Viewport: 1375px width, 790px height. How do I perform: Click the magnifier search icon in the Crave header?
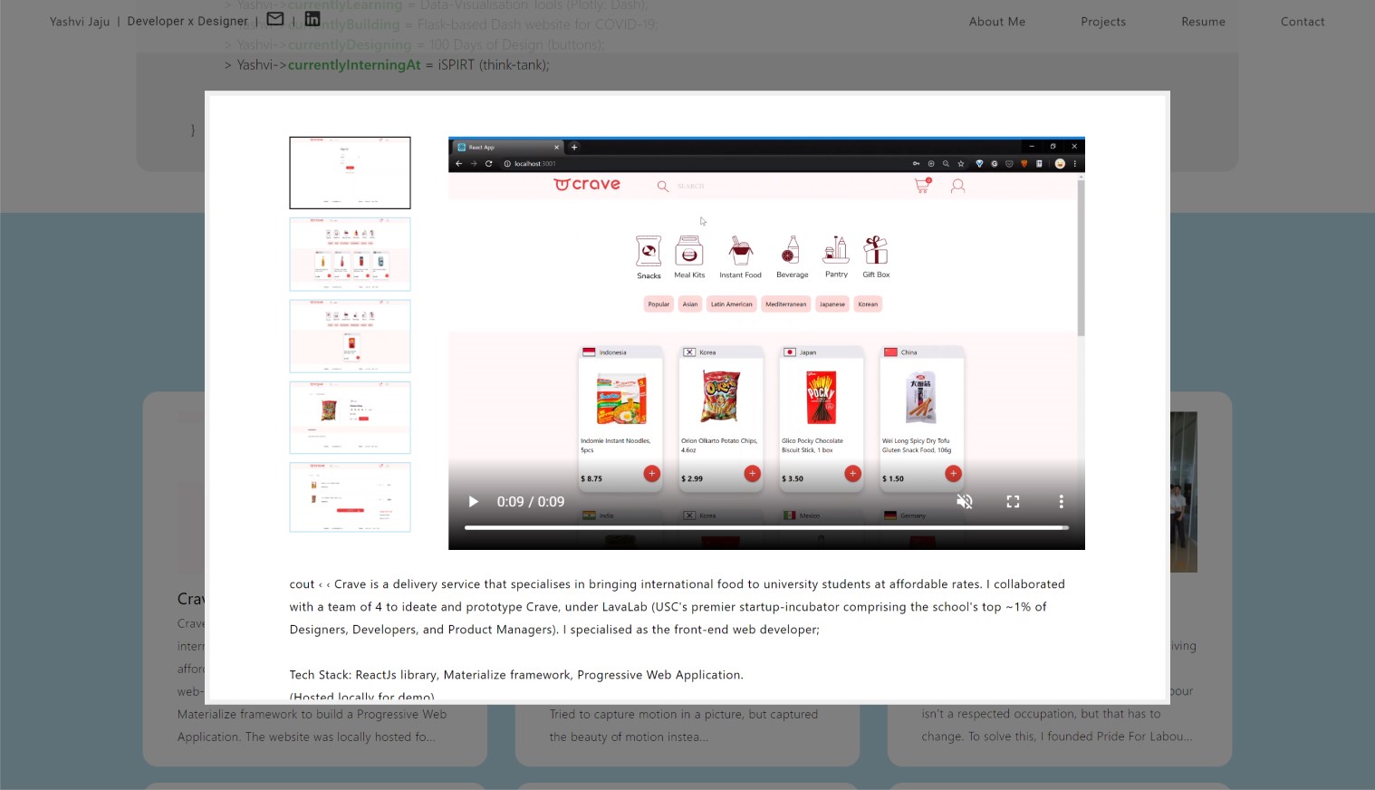pos(663,186)
